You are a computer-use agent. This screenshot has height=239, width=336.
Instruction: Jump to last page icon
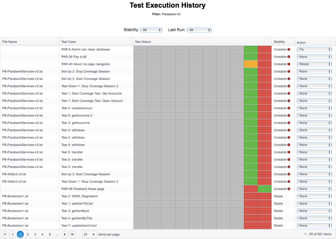coord(73,234)
